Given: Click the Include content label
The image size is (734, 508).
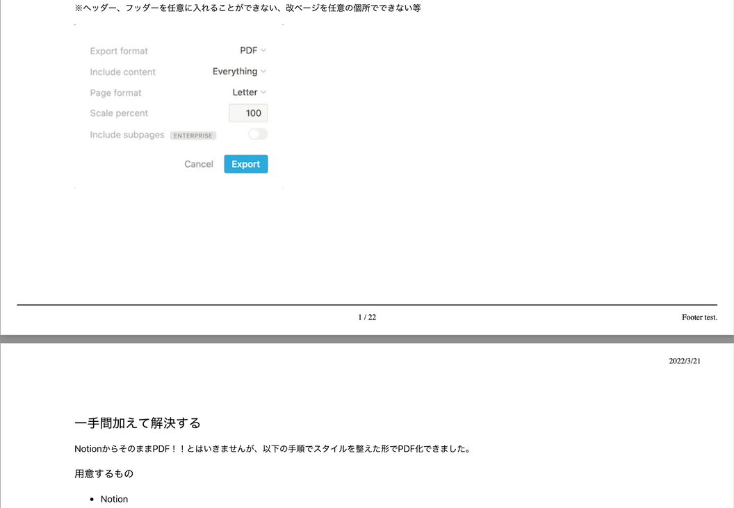Looking at the screenshot, I should pyautogui.click(x=122, y=72).
